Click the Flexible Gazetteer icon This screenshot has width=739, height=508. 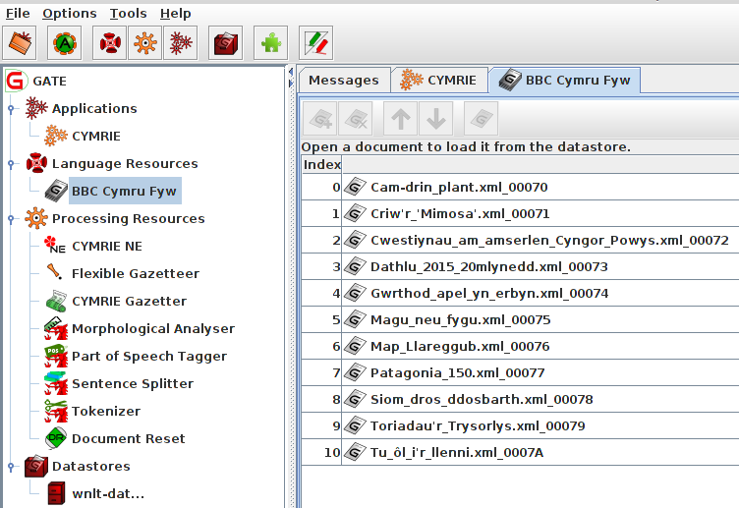(55, 272)
